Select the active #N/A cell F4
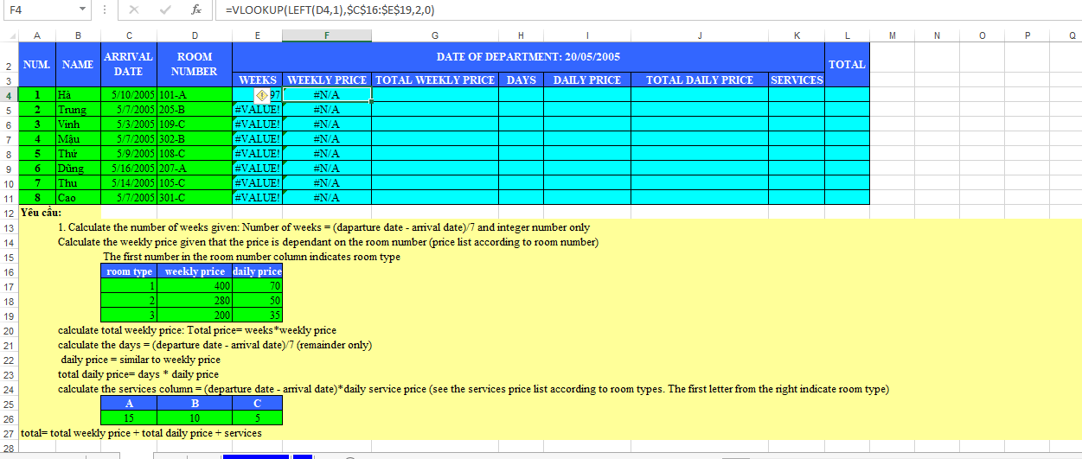Screen dimensions: 1082x459 [327, 94]
